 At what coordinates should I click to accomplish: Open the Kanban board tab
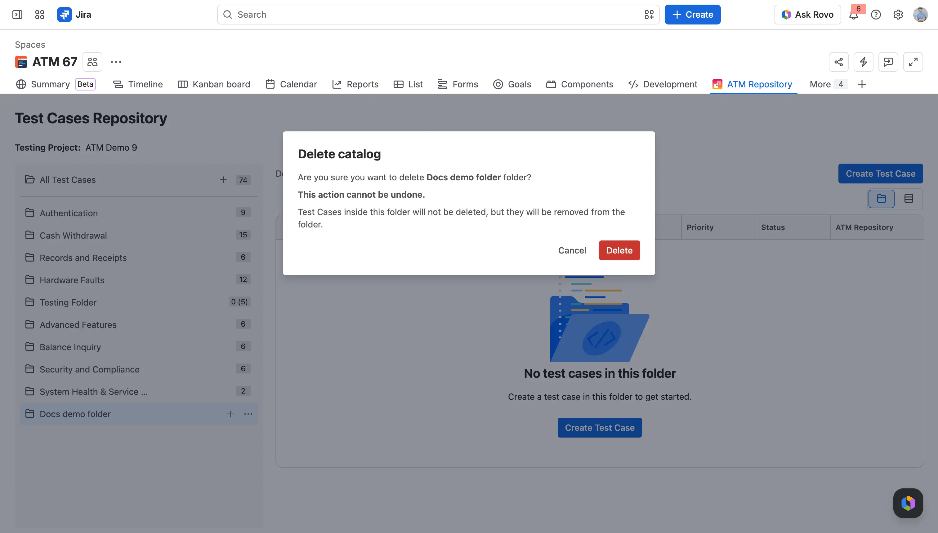[x=214, y=85]
